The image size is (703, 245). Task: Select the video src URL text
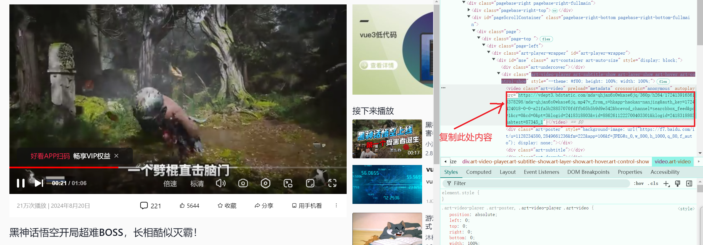[x=600, y=108]
